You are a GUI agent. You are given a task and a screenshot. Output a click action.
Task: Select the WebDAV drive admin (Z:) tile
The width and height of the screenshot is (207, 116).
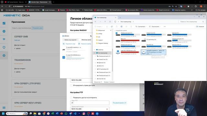coord(153,52)
